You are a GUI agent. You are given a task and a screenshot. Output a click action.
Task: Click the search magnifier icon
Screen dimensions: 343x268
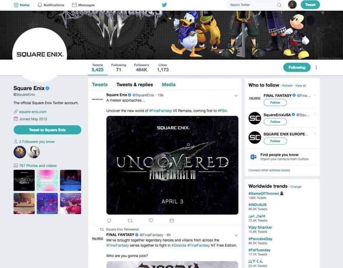[x=279, y=5]
